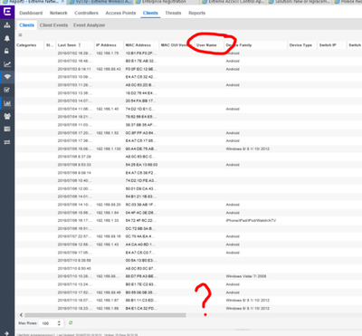This screenshot has height=336, width=362.
Task: Open the Threats tab
Action: (x=173, y=13)
